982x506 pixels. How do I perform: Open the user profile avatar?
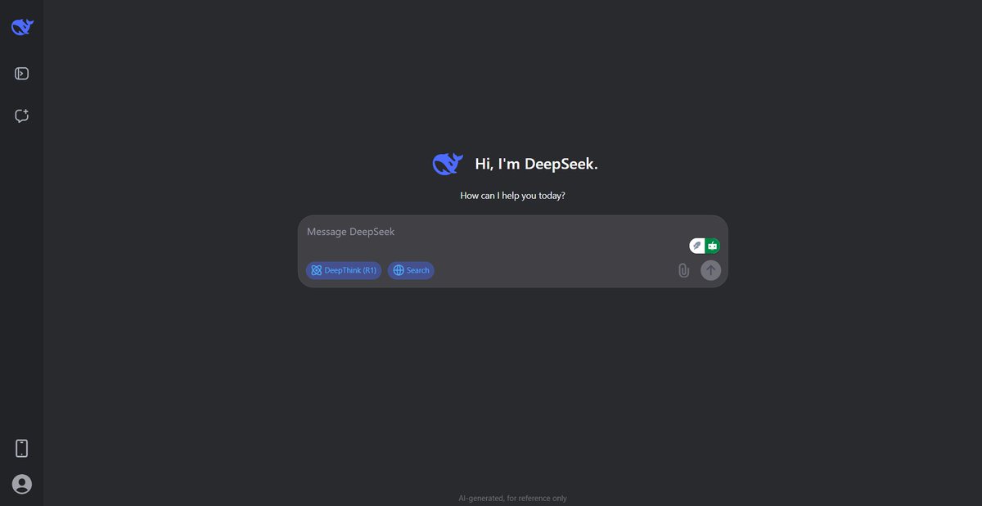(22, 484)
